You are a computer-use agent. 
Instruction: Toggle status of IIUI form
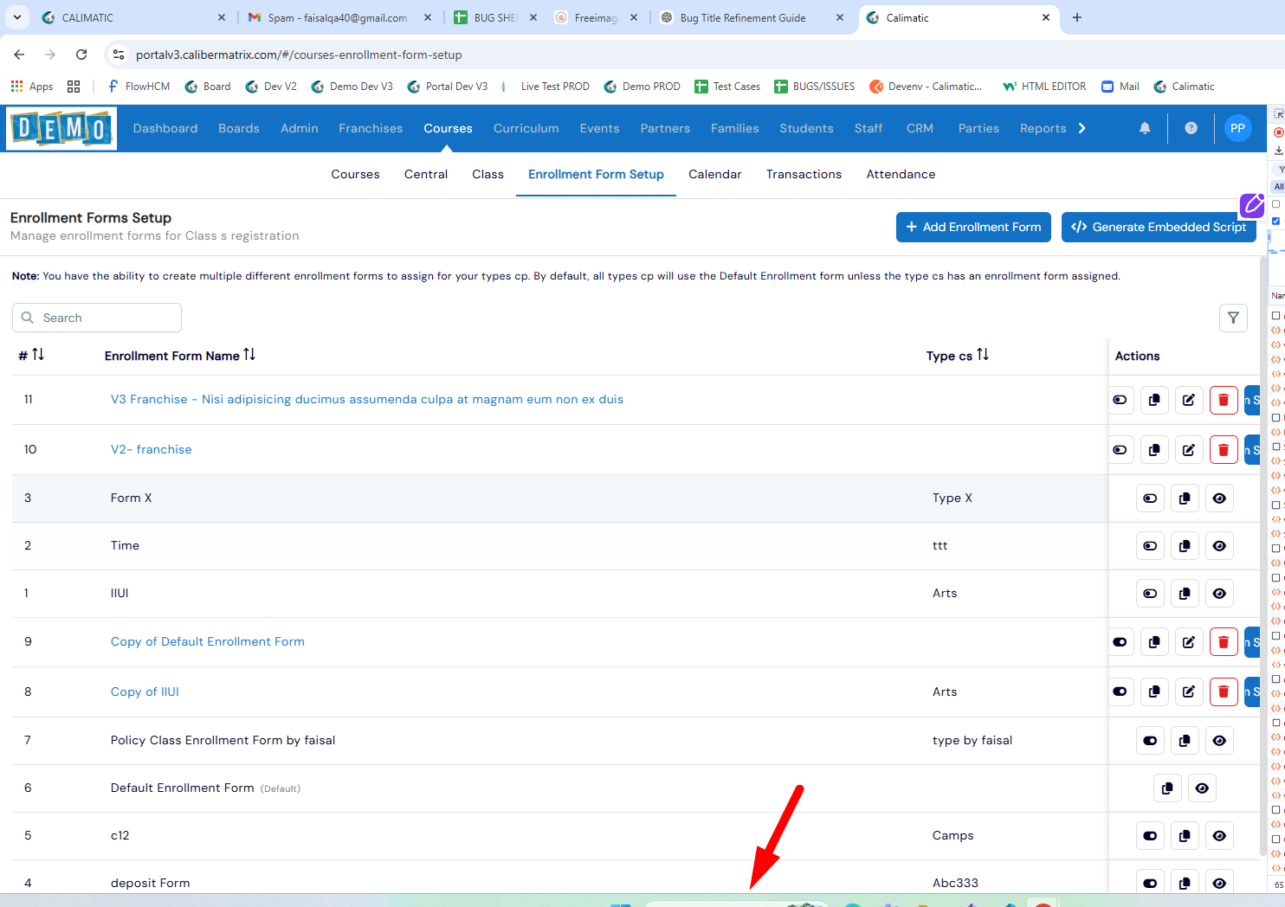pos(1150,594)
